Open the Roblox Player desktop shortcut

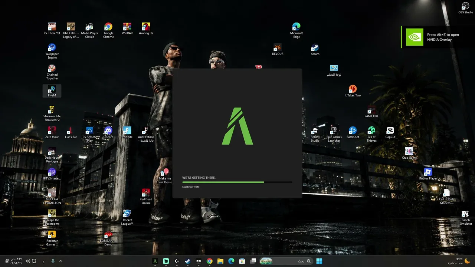click(428, 174)
